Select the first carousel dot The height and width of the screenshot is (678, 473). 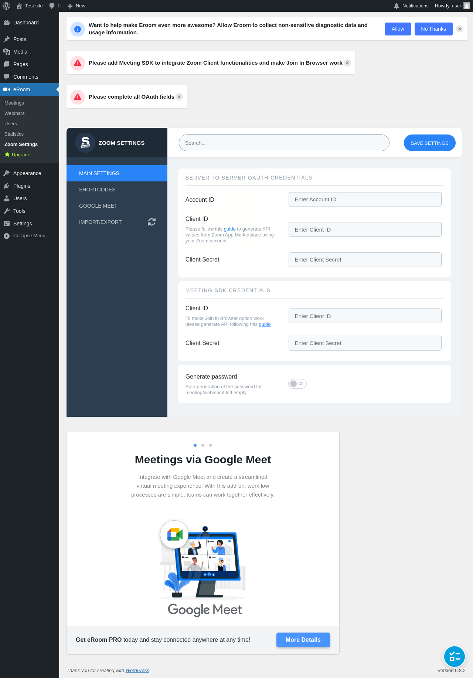tap(195, 445)
